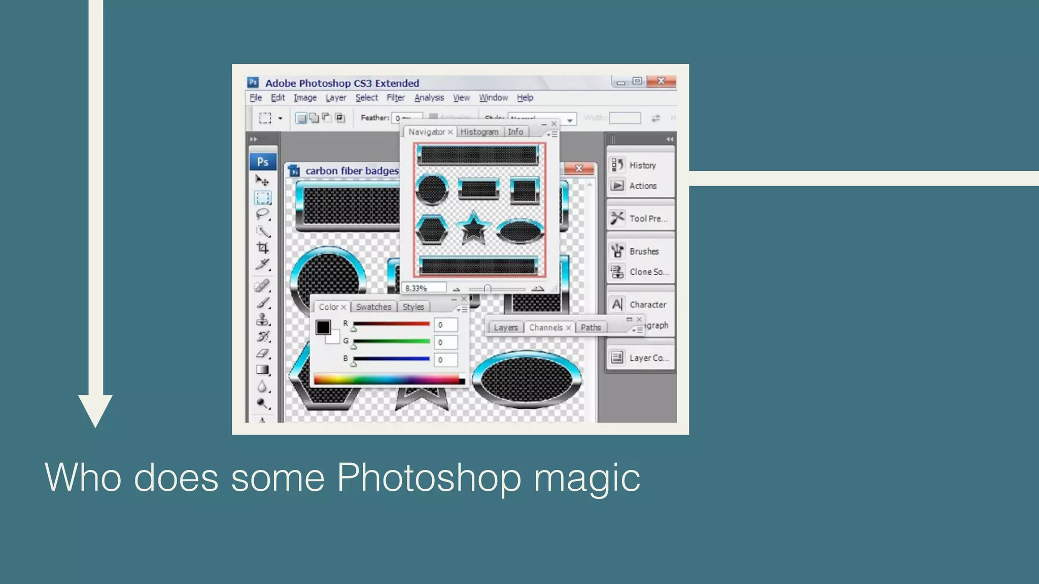Select the Dodge tool

point(262,404)
